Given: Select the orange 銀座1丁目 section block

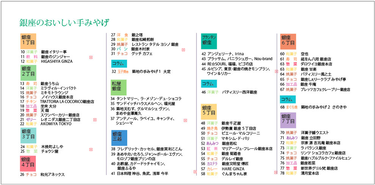Looking at the screenshot, I should click(x=28, y=41).
